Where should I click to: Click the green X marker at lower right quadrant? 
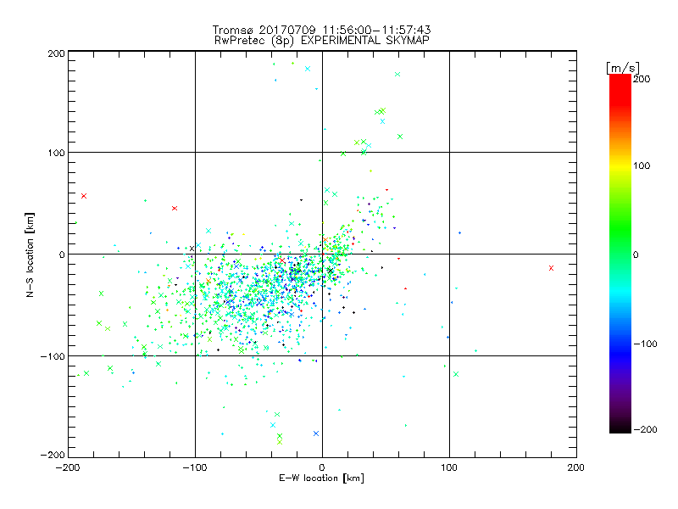point(456,374)
